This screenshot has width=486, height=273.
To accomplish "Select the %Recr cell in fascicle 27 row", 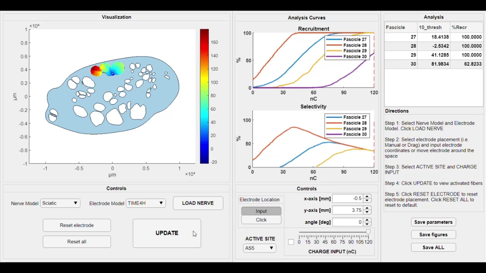I will 467,37.
